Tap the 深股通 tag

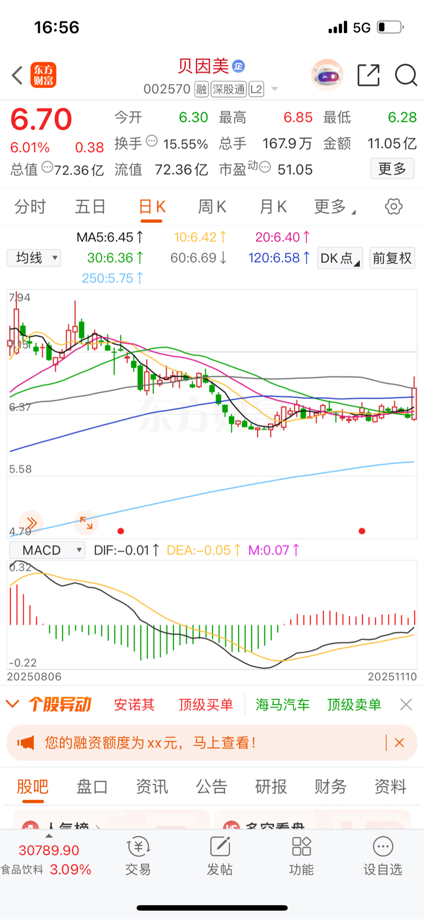[x=229, y=89]
